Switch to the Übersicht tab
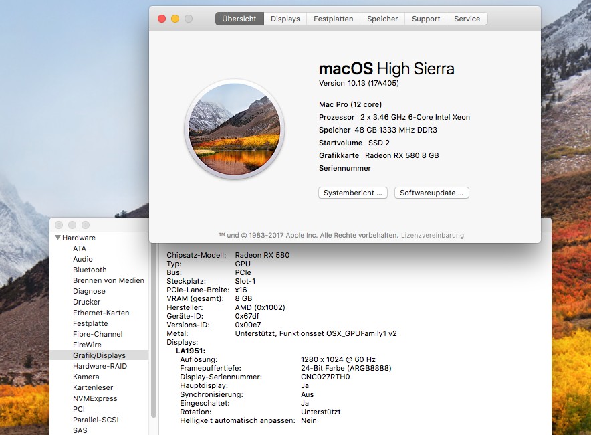The image size is (591, 435). (239, 19)
